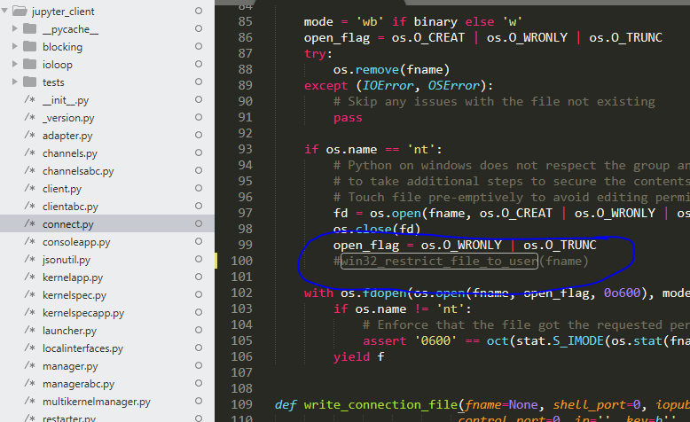The image size is (690, 422).
Task: Open adapter.py from the file tree
Action: pyautogui.click(x=67, y=136)
